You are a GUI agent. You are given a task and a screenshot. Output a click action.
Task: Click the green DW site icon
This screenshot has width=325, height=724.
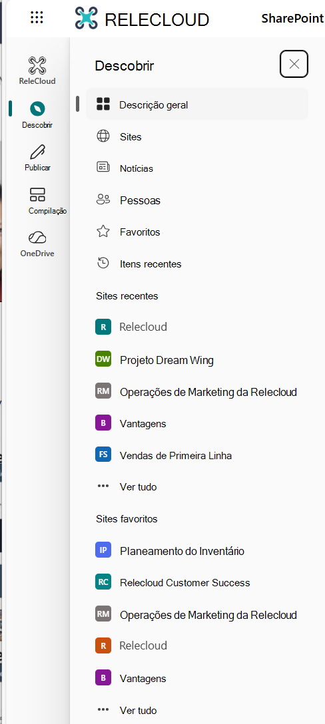103,359
